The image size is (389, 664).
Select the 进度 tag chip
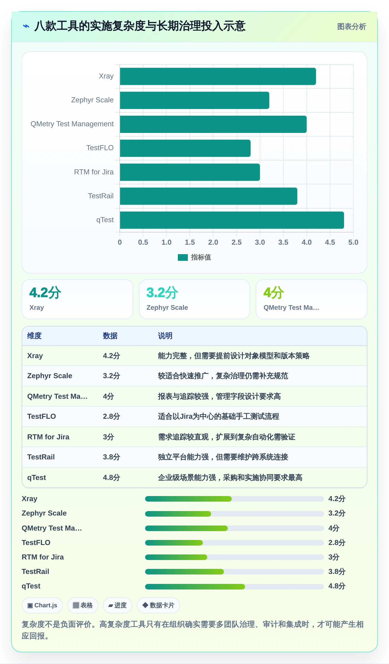click(x=117, y=605)
